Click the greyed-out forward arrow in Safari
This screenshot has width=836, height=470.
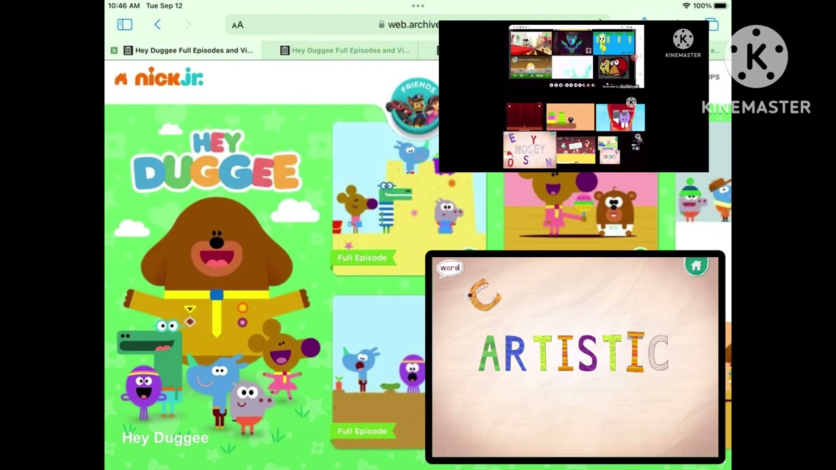(x=188, y=25)
